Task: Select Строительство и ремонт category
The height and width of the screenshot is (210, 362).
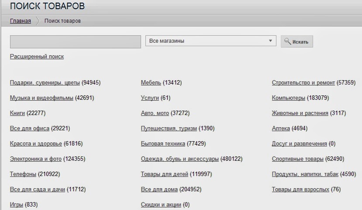Action: (303, 83)
